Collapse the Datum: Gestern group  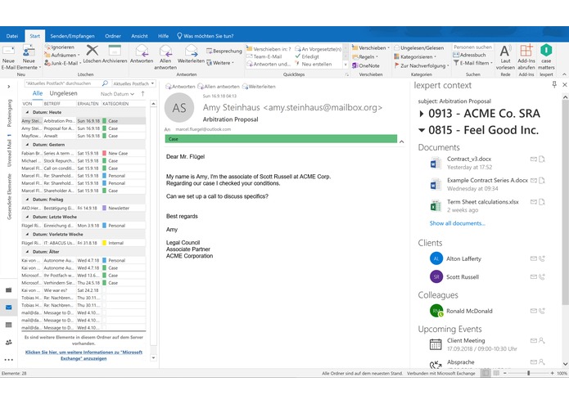tap(27, 145)
